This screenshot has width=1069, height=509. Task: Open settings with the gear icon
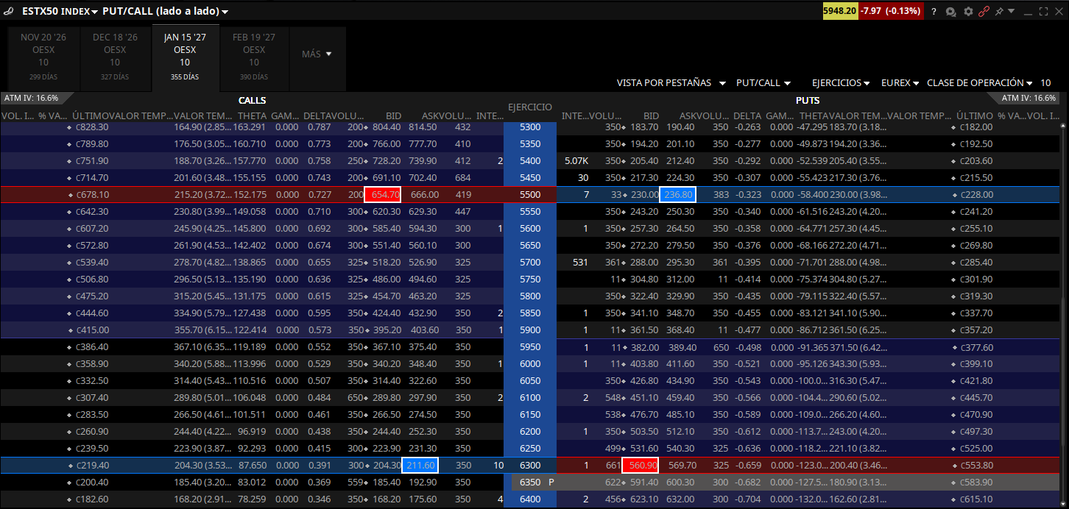click(968, 12)
